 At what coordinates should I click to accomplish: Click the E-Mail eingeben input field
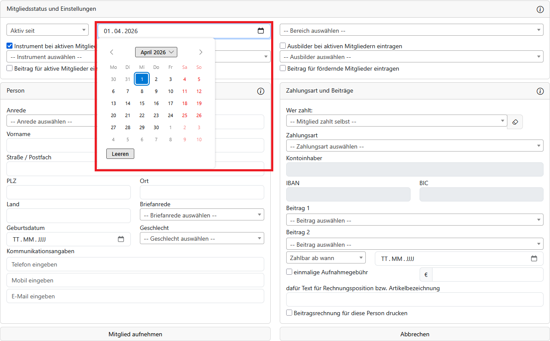coord(135,296)
